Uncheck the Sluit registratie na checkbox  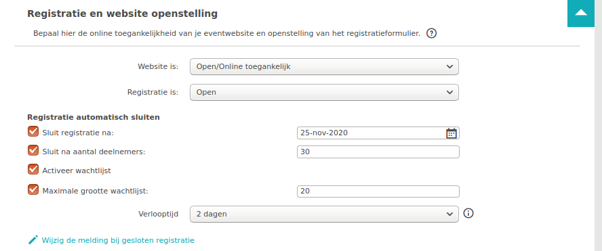click(x=33, y=131)
